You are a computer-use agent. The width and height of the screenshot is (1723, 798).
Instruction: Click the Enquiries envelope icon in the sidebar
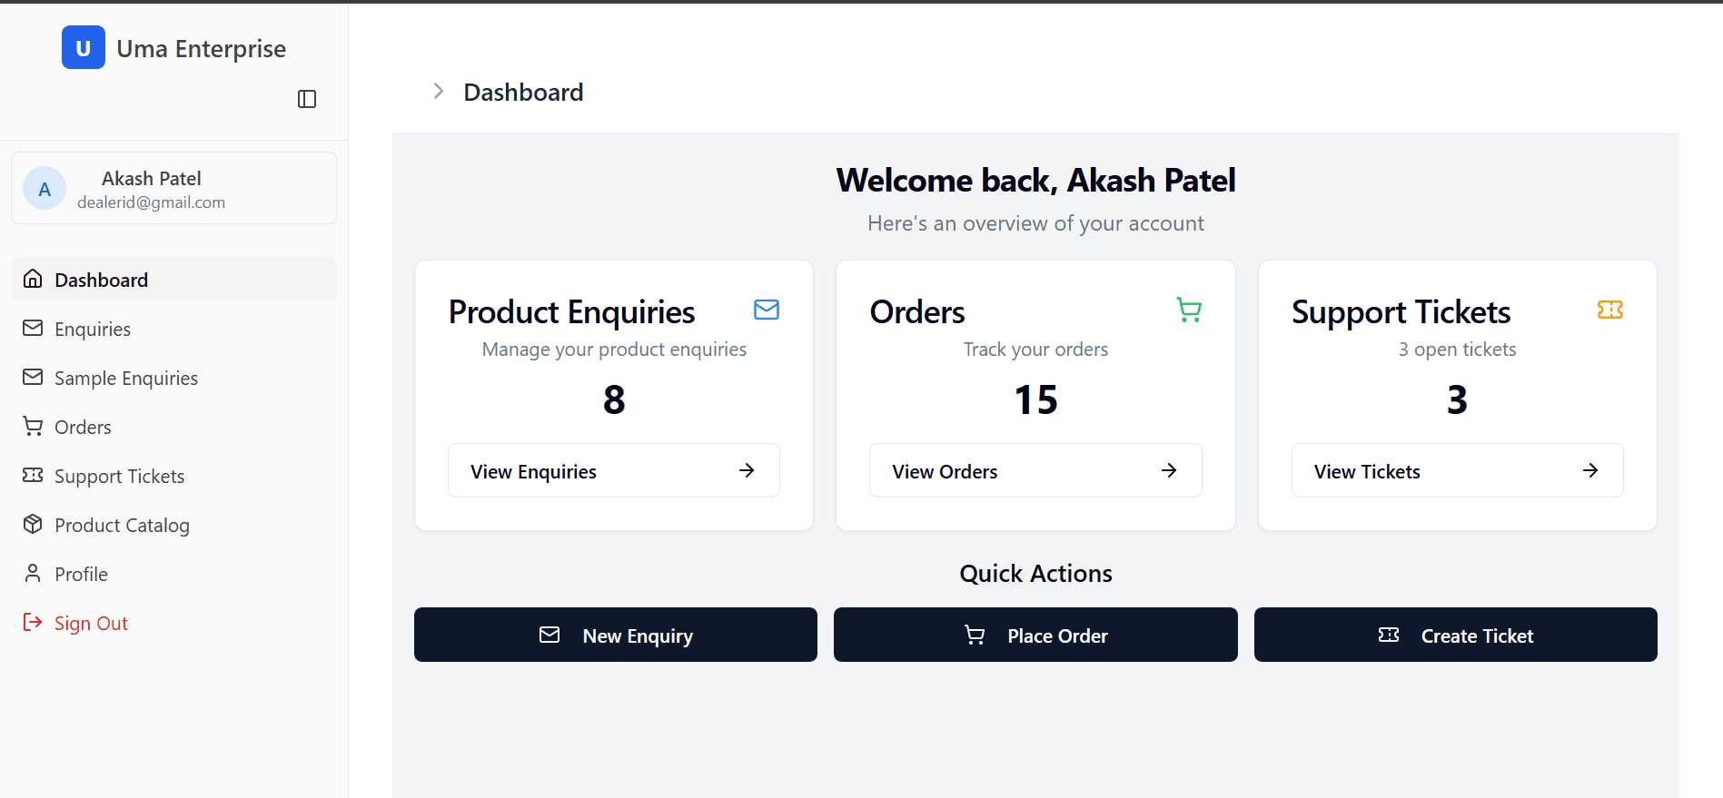(x=33, y=328)
